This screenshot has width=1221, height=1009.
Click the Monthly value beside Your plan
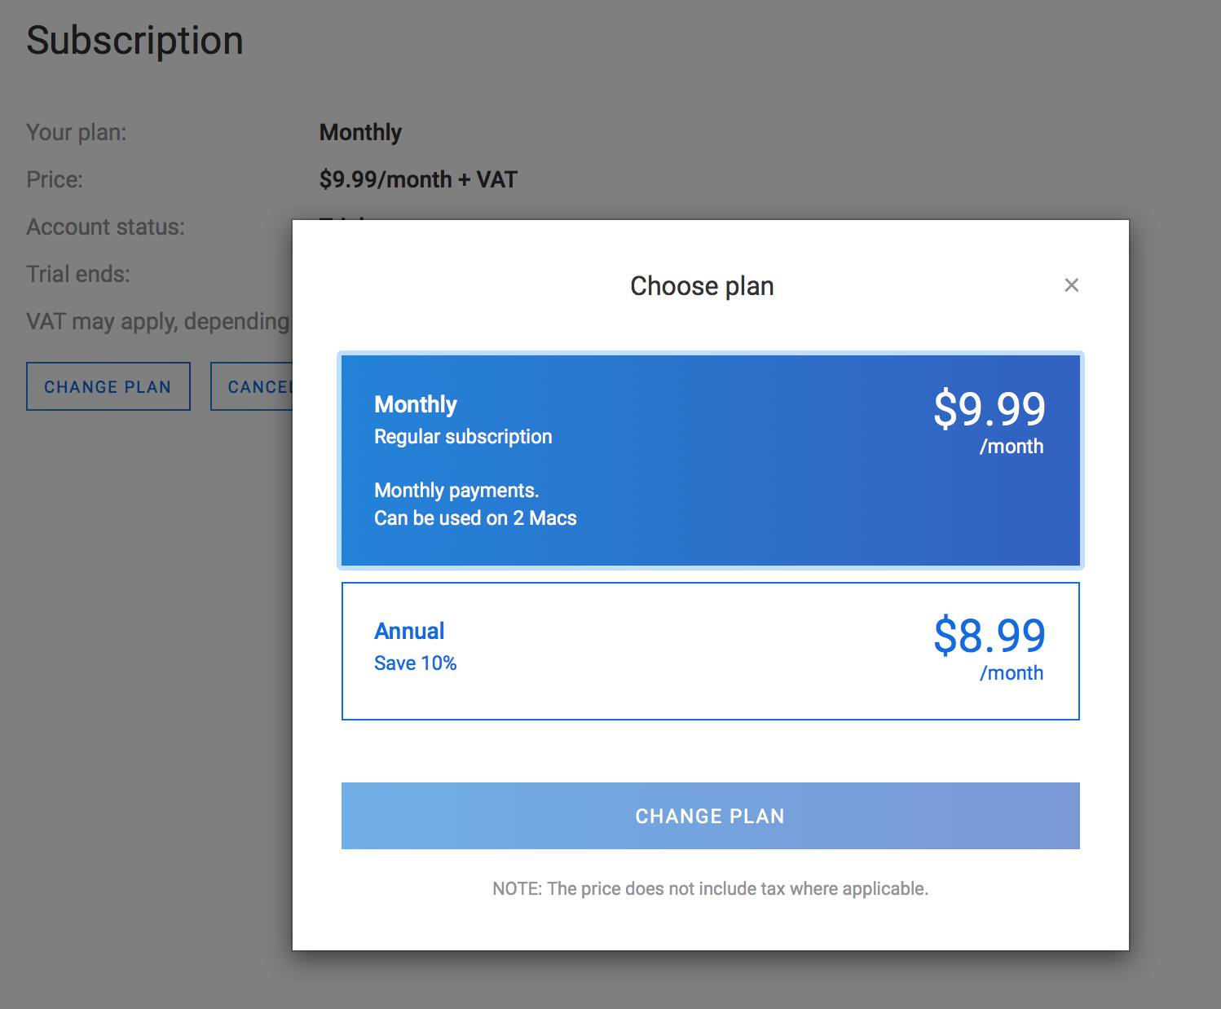pos(360,132)
